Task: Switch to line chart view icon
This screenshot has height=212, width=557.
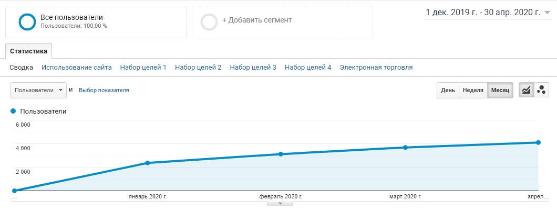Action: (526, 90)
